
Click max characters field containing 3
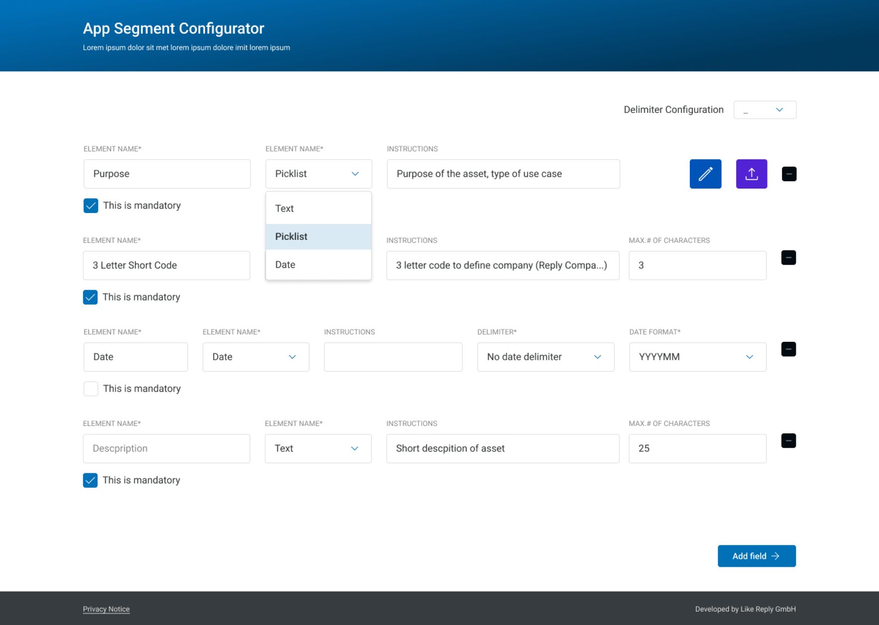(697, 265)
